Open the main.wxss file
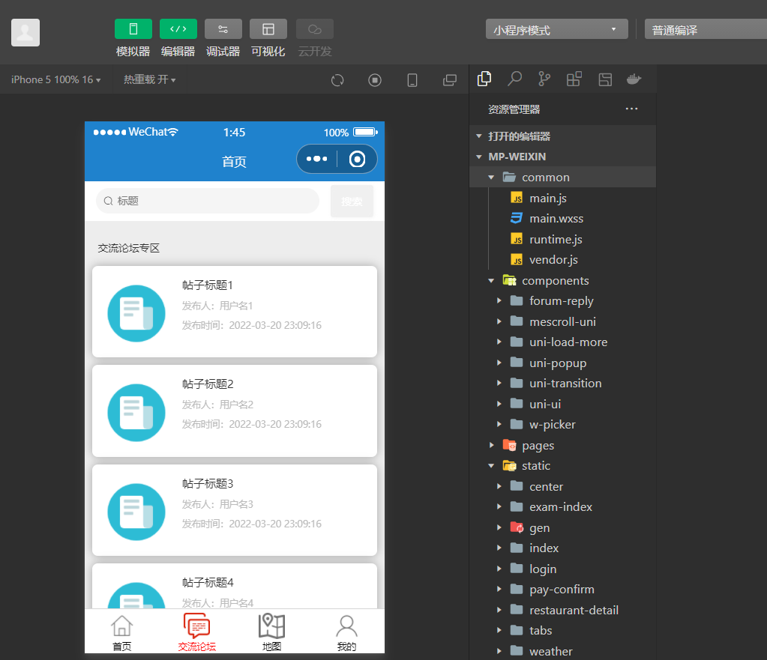Viewport: 767px width, 660px height. pyautogui.click(x=556, y=219)
